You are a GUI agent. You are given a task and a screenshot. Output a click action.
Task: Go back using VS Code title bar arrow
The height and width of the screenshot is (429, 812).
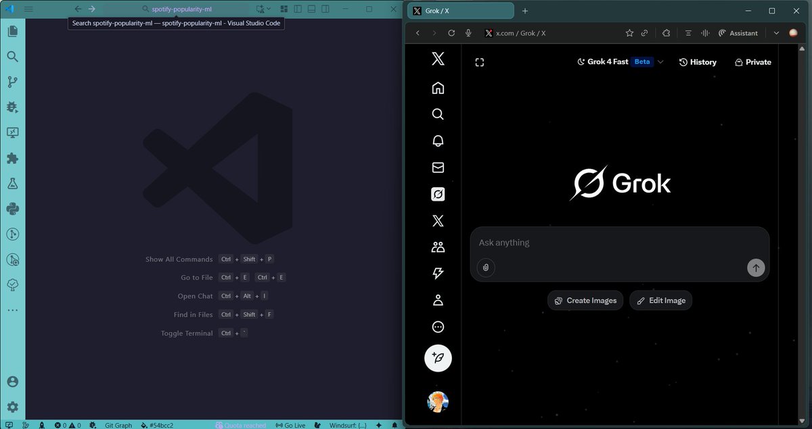coord(78,9)
